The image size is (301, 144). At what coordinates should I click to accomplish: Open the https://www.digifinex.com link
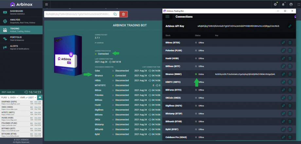pos(11,104)
